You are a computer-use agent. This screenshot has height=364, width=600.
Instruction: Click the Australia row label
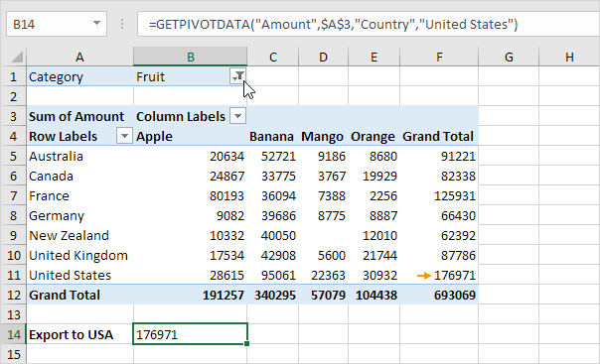(80, 156)
